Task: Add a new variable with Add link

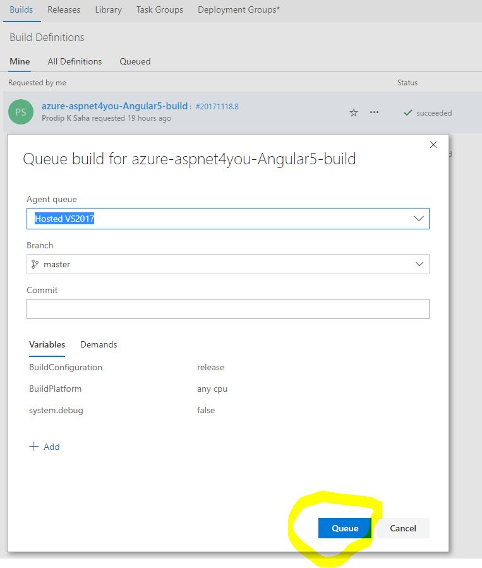Action: [x=51, y=447]
